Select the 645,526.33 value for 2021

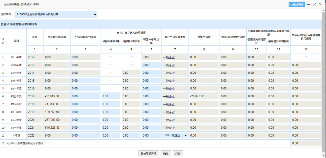57,127
